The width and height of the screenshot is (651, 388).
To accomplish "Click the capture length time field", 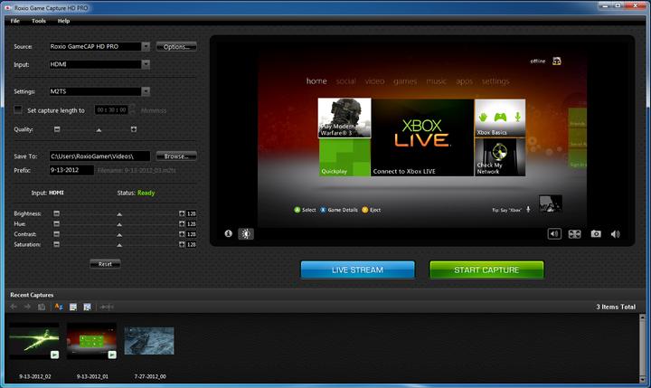I will pos(112,109).
